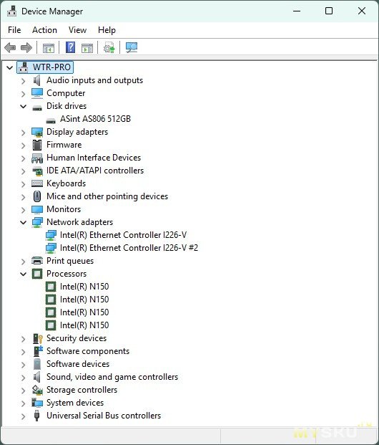
Task: Expand the Display adapters category
Action: [23, 133]
